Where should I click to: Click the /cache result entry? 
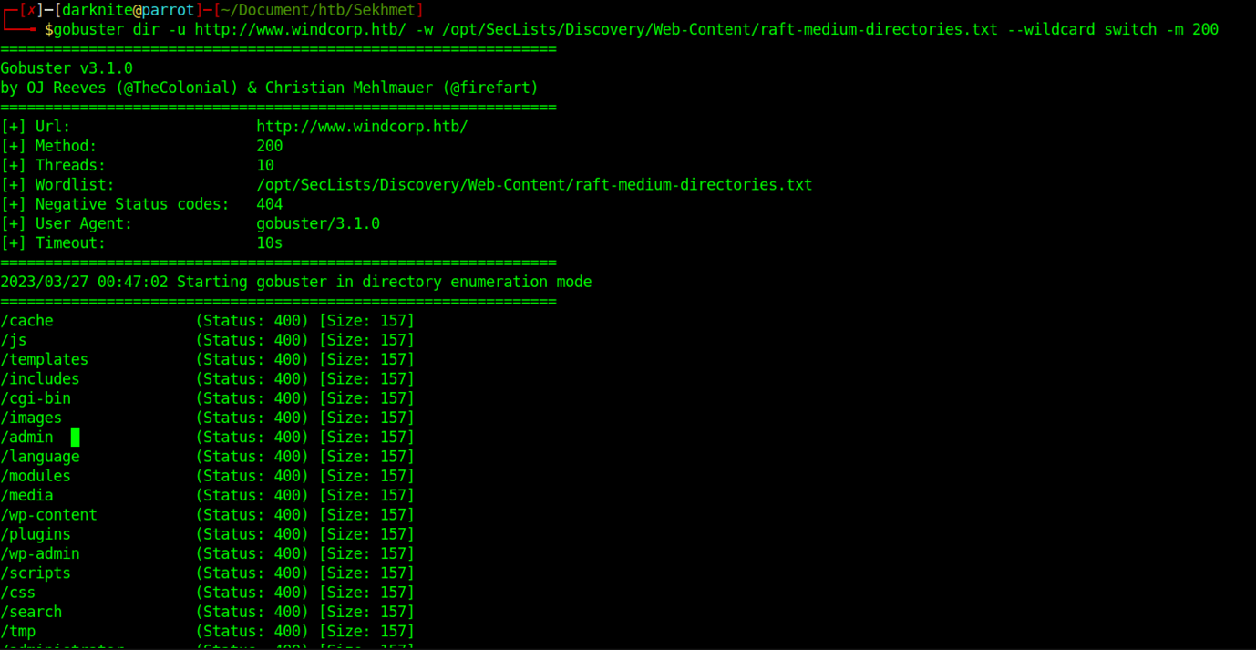tap(27, 321)
